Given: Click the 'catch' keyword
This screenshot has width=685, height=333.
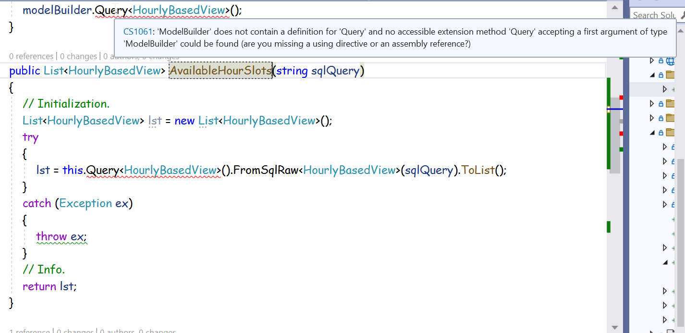Looking at the screenshot, I should (37, 203).
